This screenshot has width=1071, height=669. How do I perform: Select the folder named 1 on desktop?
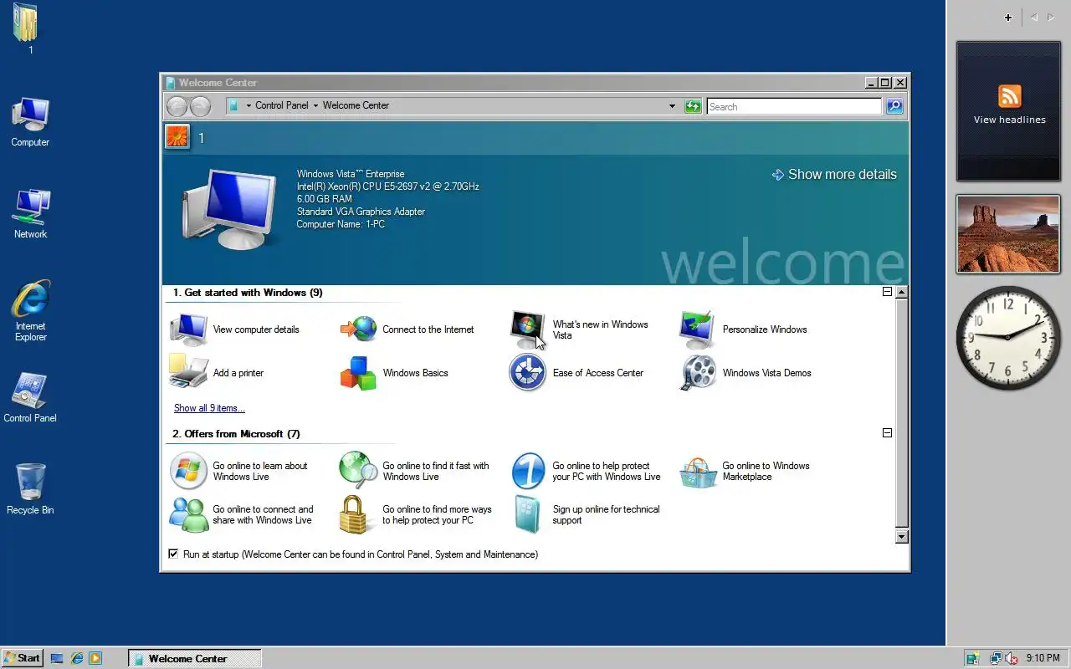tap(26, 29)
